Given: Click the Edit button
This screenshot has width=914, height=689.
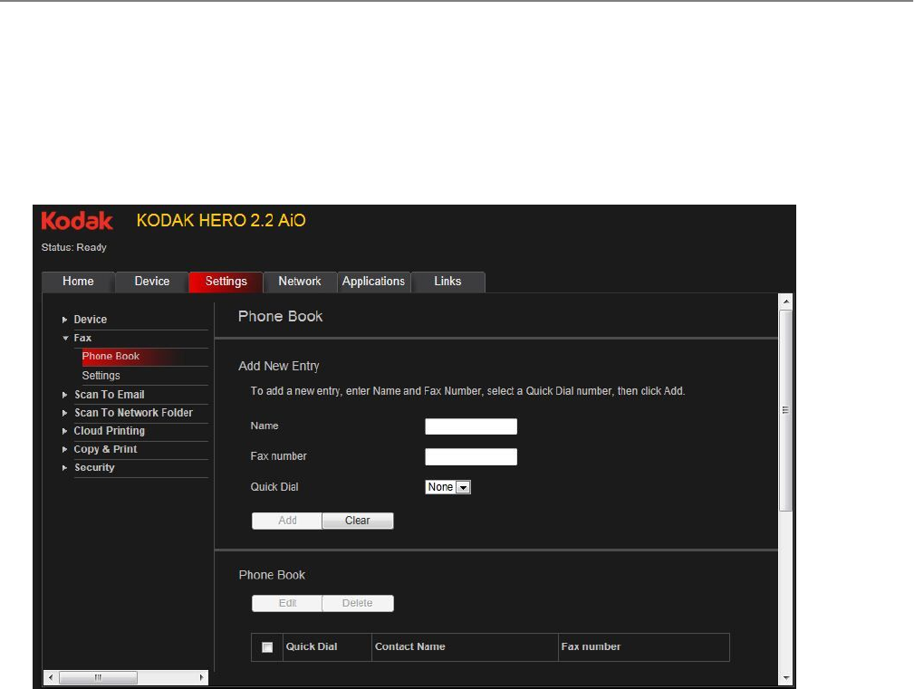Looking at the screenshot, I should click(287, 603).
